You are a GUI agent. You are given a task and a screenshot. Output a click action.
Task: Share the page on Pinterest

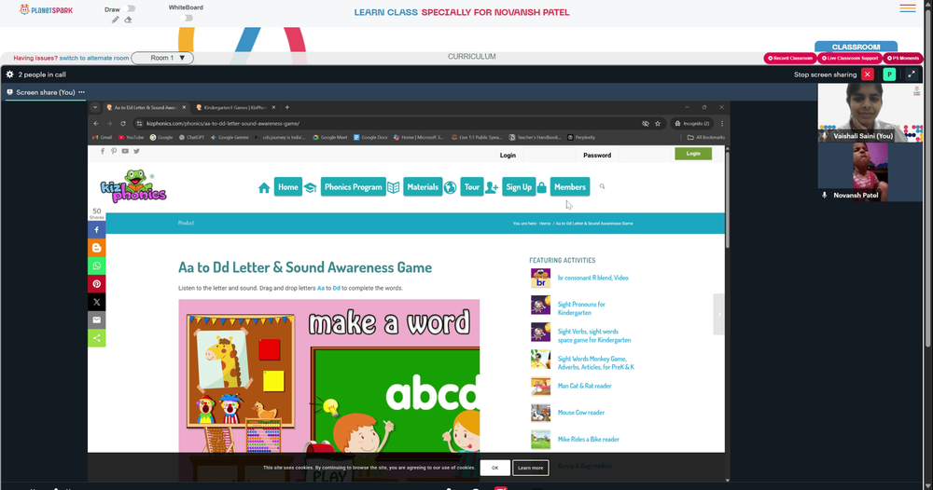[x=96, y=284]
